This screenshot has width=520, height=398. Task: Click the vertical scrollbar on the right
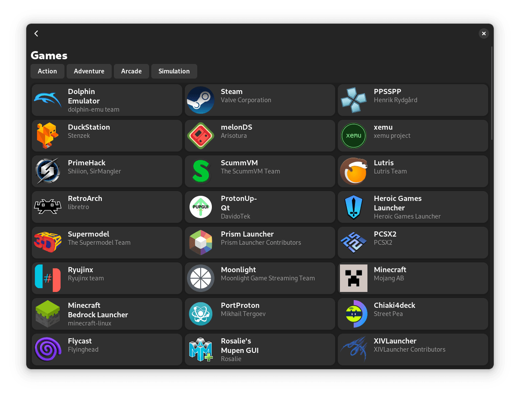pyautogui.click(x=492, y=94)
